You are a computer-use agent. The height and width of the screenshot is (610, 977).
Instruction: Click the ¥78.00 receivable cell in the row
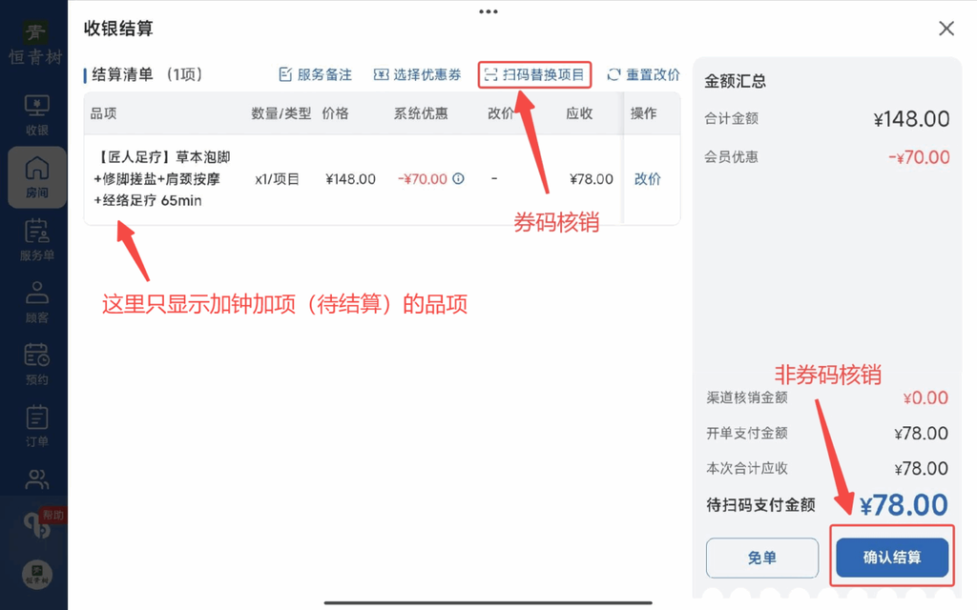tap(592, 179)
